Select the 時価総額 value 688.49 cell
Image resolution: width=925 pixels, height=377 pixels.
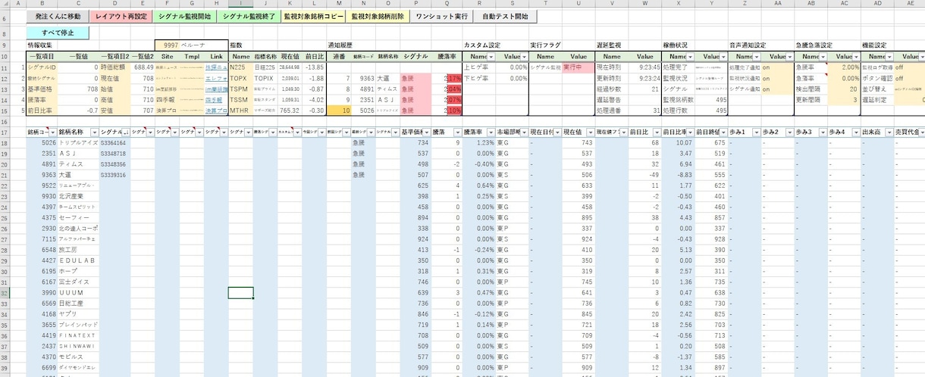[x=142, y=67]
